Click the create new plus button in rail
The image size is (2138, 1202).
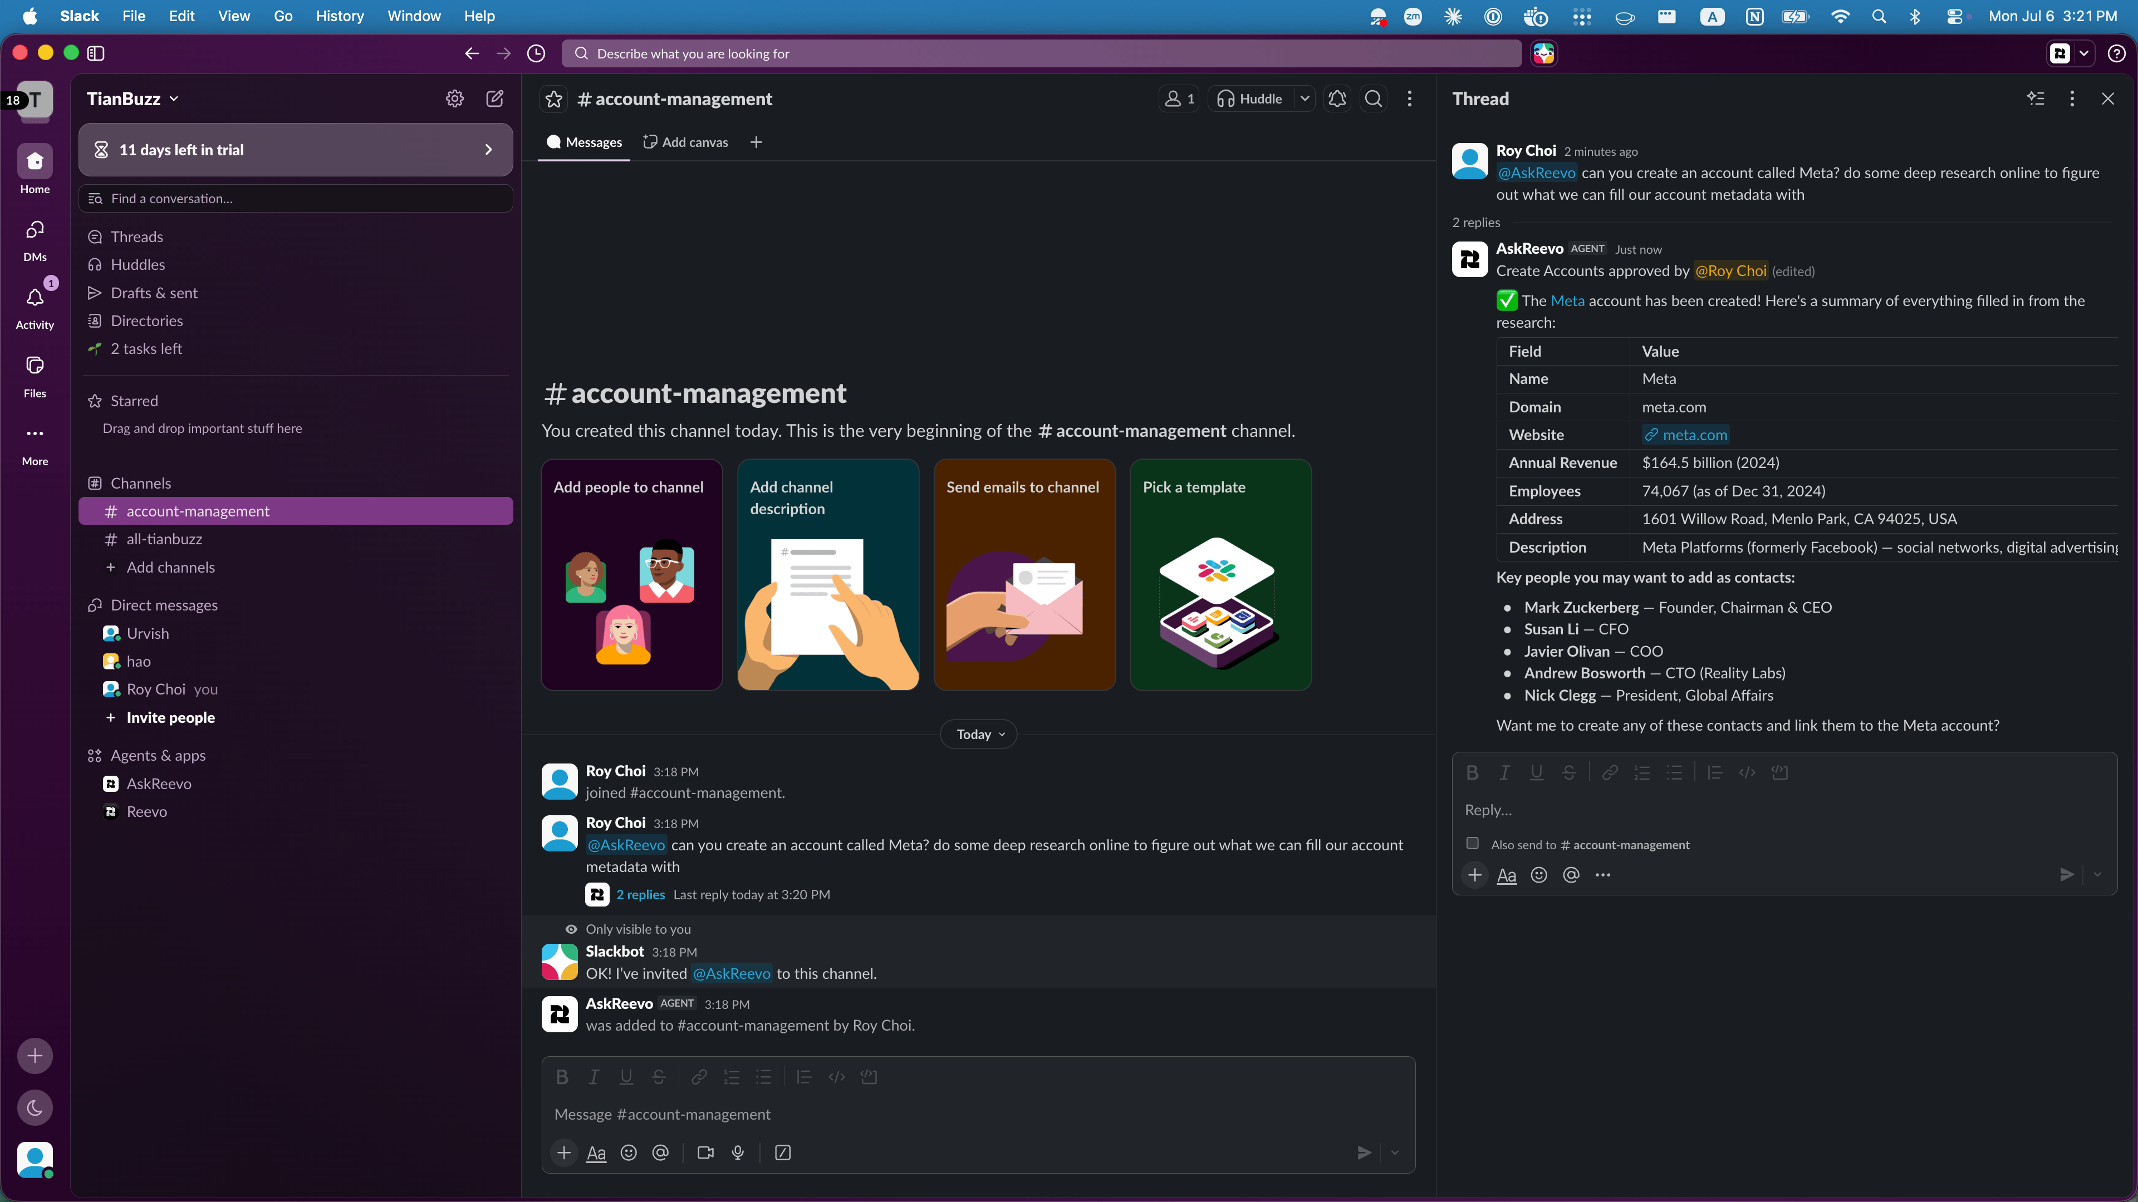tap(35, 1055)
